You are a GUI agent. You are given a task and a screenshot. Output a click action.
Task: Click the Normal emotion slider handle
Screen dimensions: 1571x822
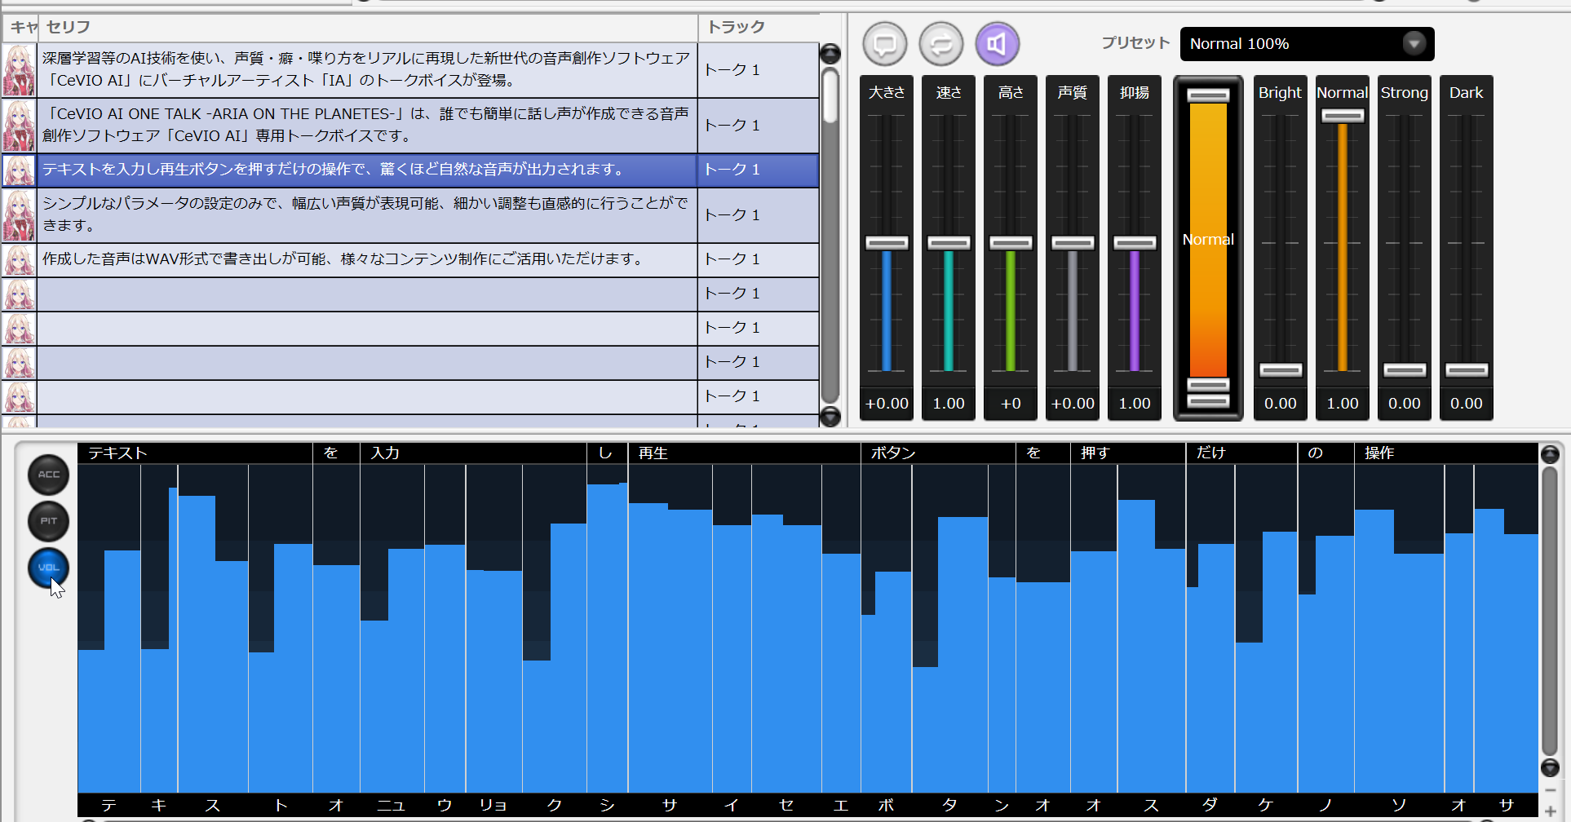click(x=1343, y=116)
